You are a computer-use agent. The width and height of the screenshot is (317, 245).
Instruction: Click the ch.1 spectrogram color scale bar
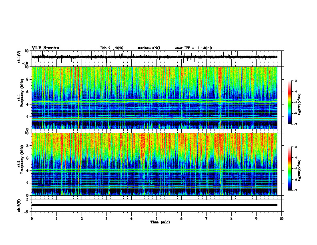[290, 102]
